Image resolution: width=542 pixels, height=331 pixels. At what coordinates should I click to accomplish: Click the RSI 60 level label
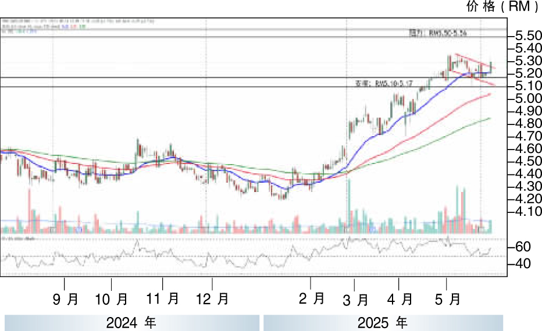tap(522, 247)
